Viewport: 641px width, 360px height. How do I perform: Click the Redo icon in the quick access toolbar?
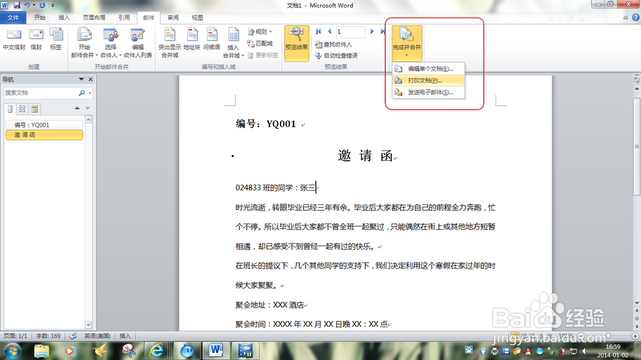pyautogui.click(x=42, y=5)
